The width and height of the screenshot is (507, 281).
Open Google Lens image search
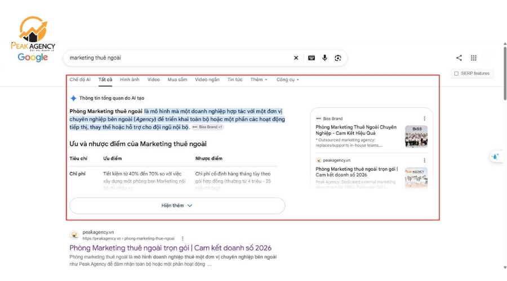(x=338, y=58)
